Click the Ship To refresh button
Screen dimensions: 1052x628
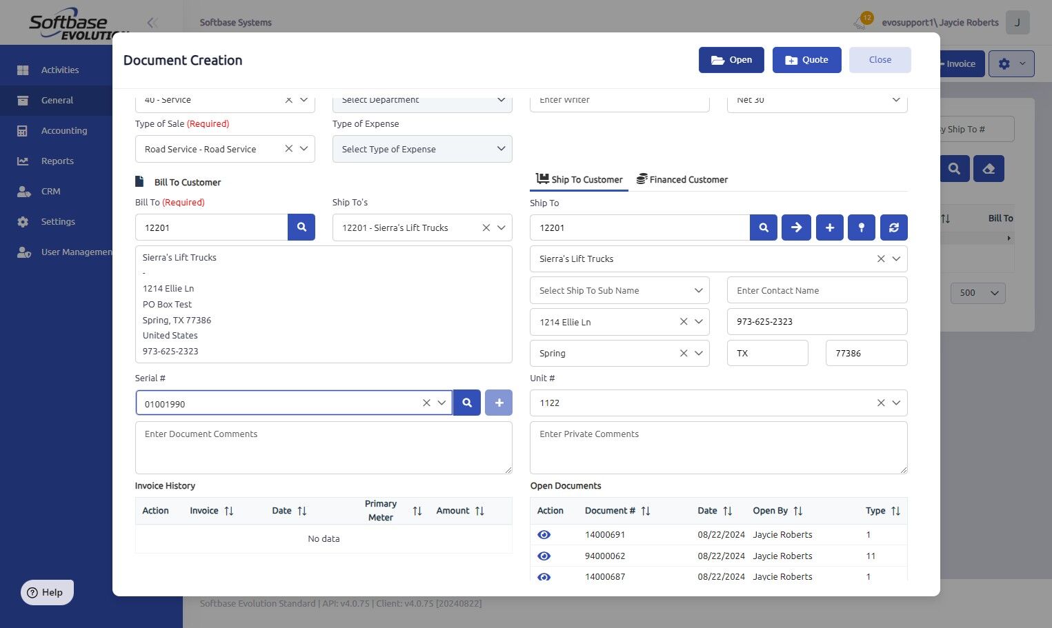click(894, 227)
